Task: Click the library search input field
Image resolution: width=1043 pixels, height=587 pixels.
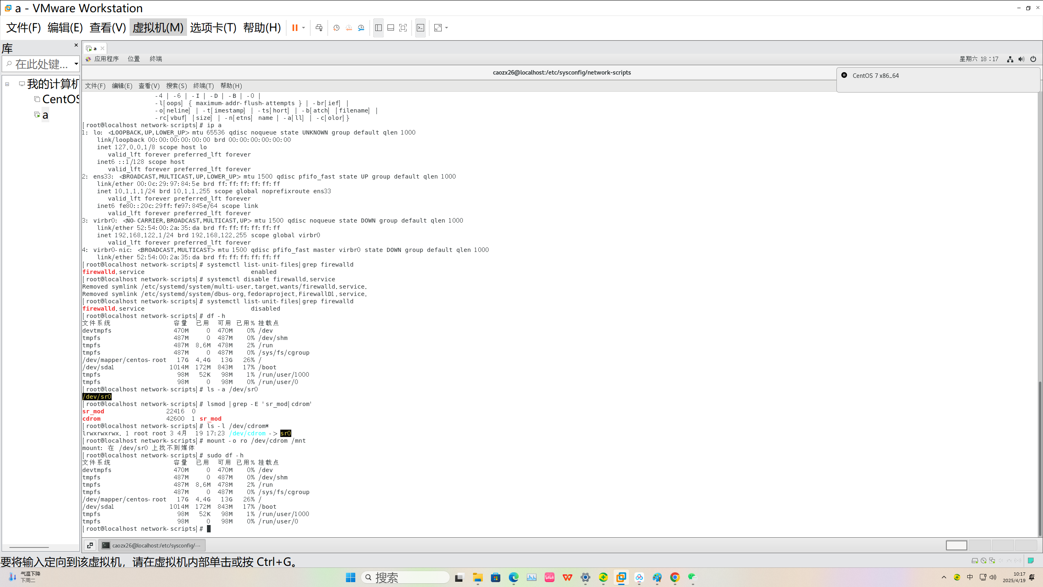Action: point(41,64)
